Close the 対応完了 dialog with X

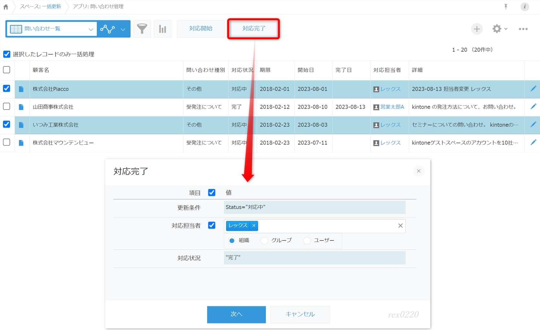[418, 171]
